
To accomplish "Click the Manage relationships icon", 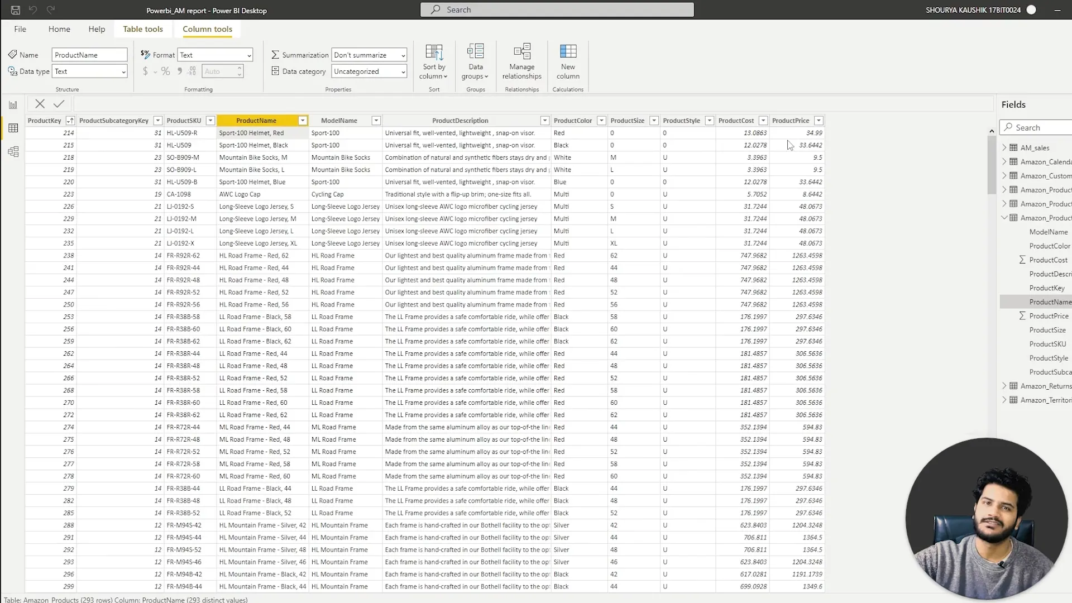I will point(521,52).
